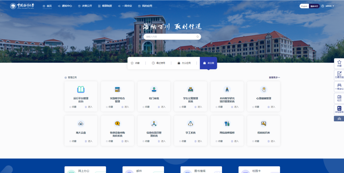344x173 pixels.
Task: Open 校历 calendar in right sidebar
Action: click(x=339, y=98)
